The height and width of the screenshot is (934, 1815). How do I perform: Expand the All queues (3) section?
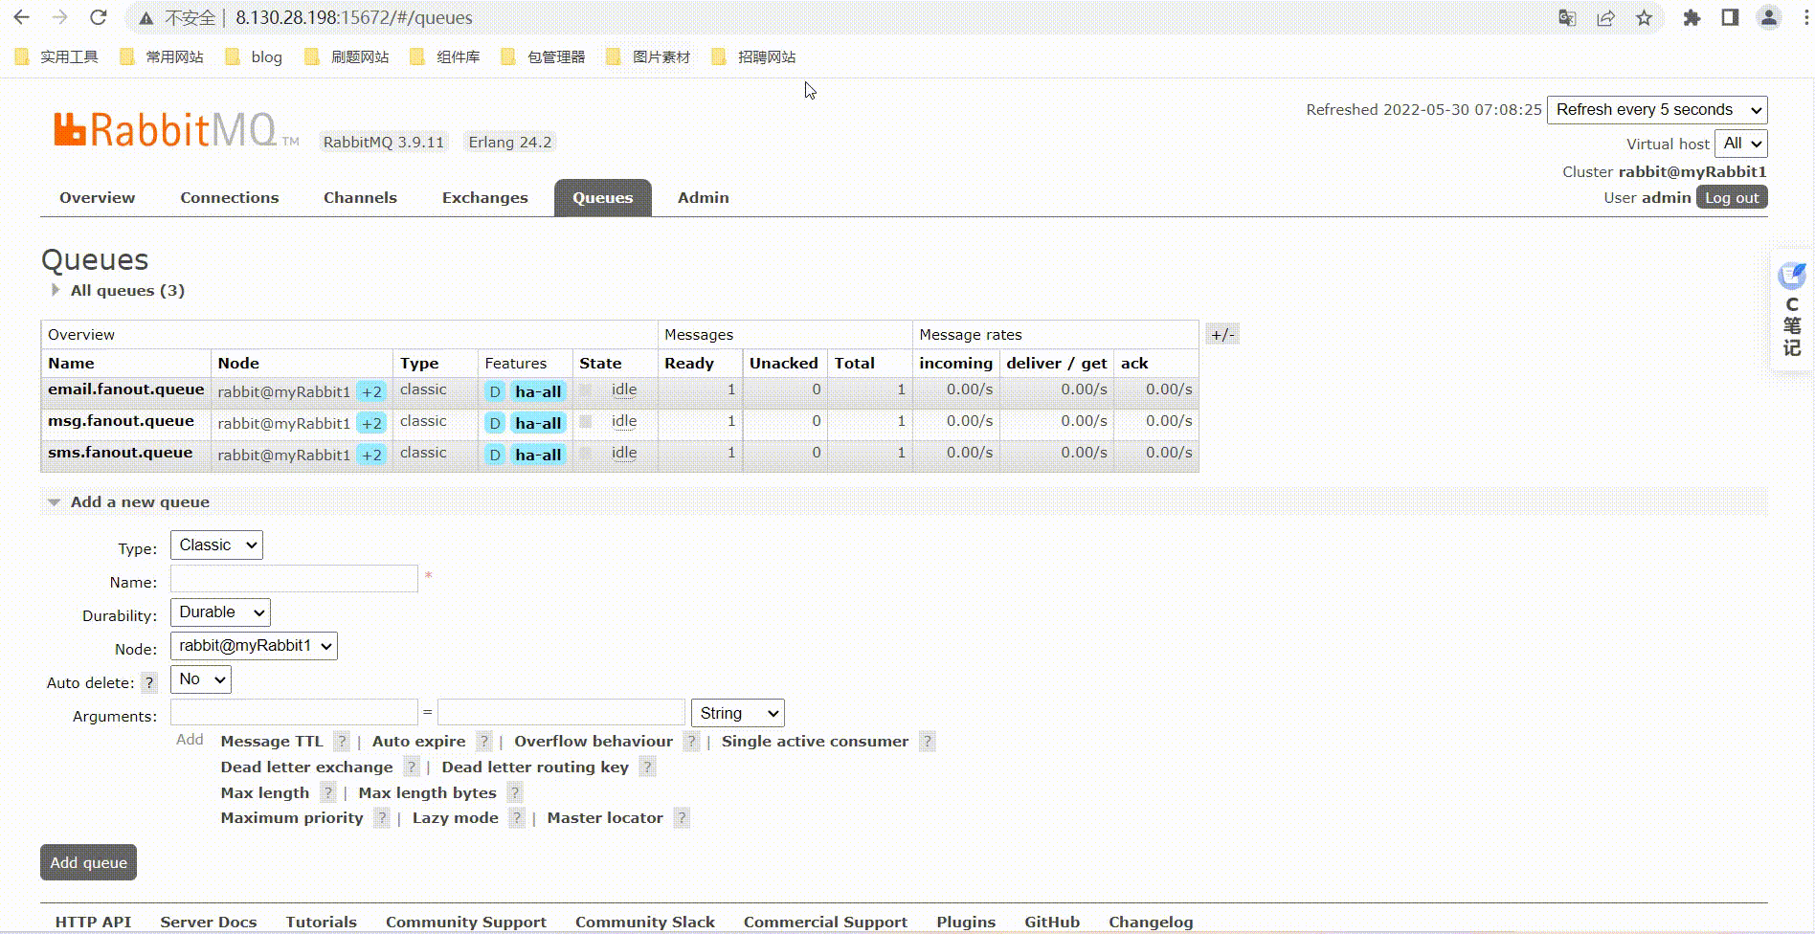click(x=127, y=291)
